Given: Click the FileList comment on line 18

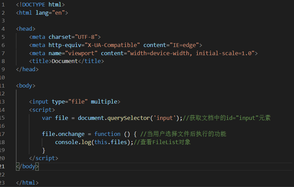Looking at the screenshot, I should pos(162,142).
